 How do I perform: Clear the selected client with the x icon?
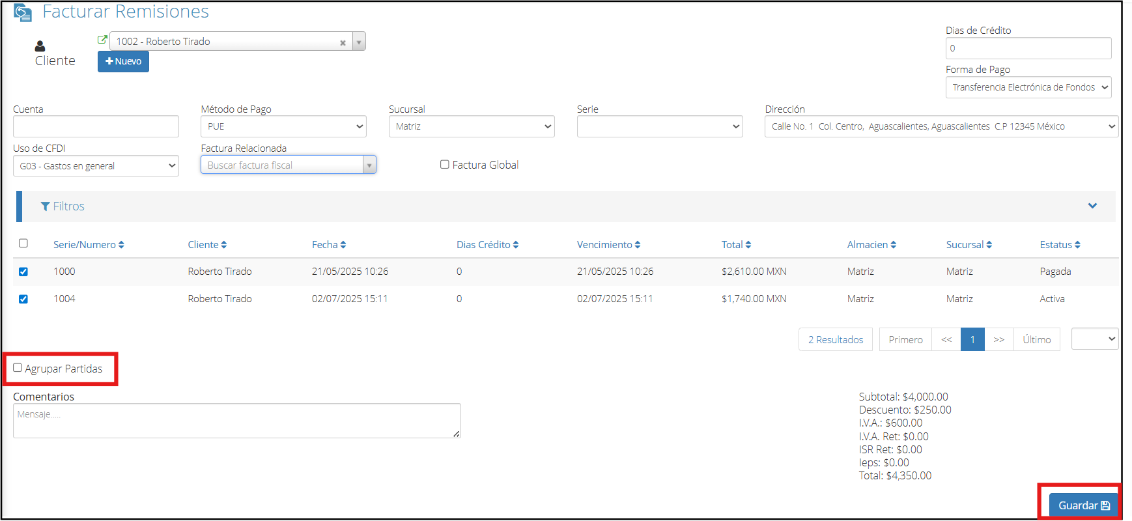point(343,42)
